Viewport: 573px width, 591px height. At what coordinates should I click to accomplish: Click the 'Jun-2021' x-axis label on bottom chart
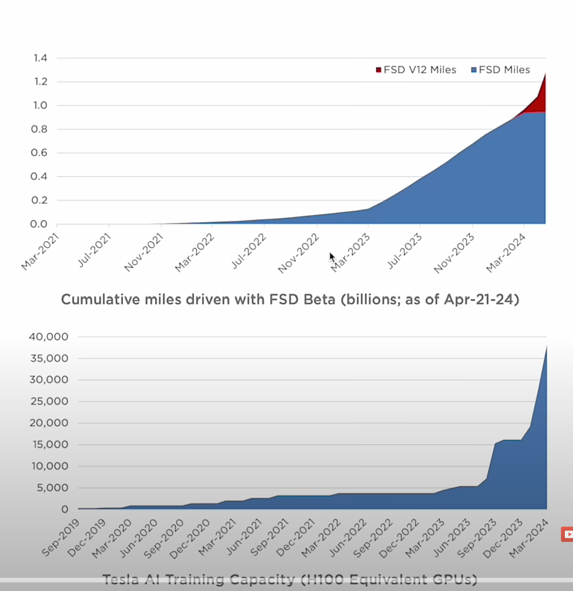pyautogui.click(x=244, y=537)
